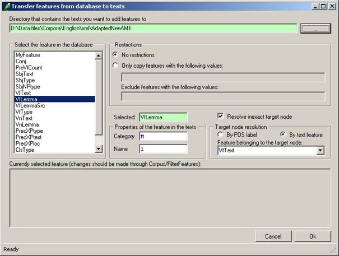Image resolution: width=339 pixels, height=256 pixels.
Task: Expand the target node feature dropdown arrow
Action: point(320,151)
